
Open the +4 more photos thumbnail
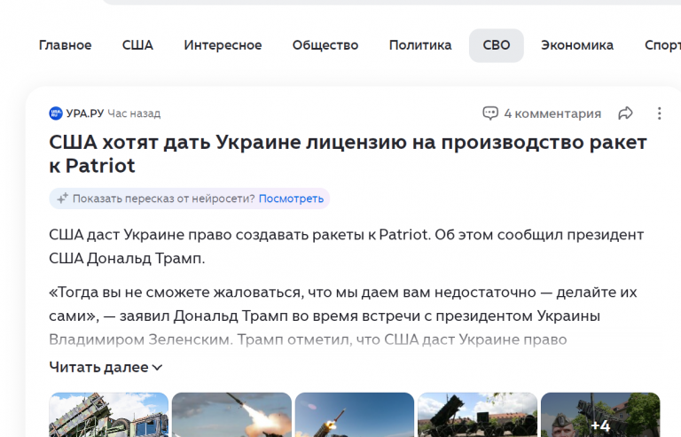click(x=600, y=415)
